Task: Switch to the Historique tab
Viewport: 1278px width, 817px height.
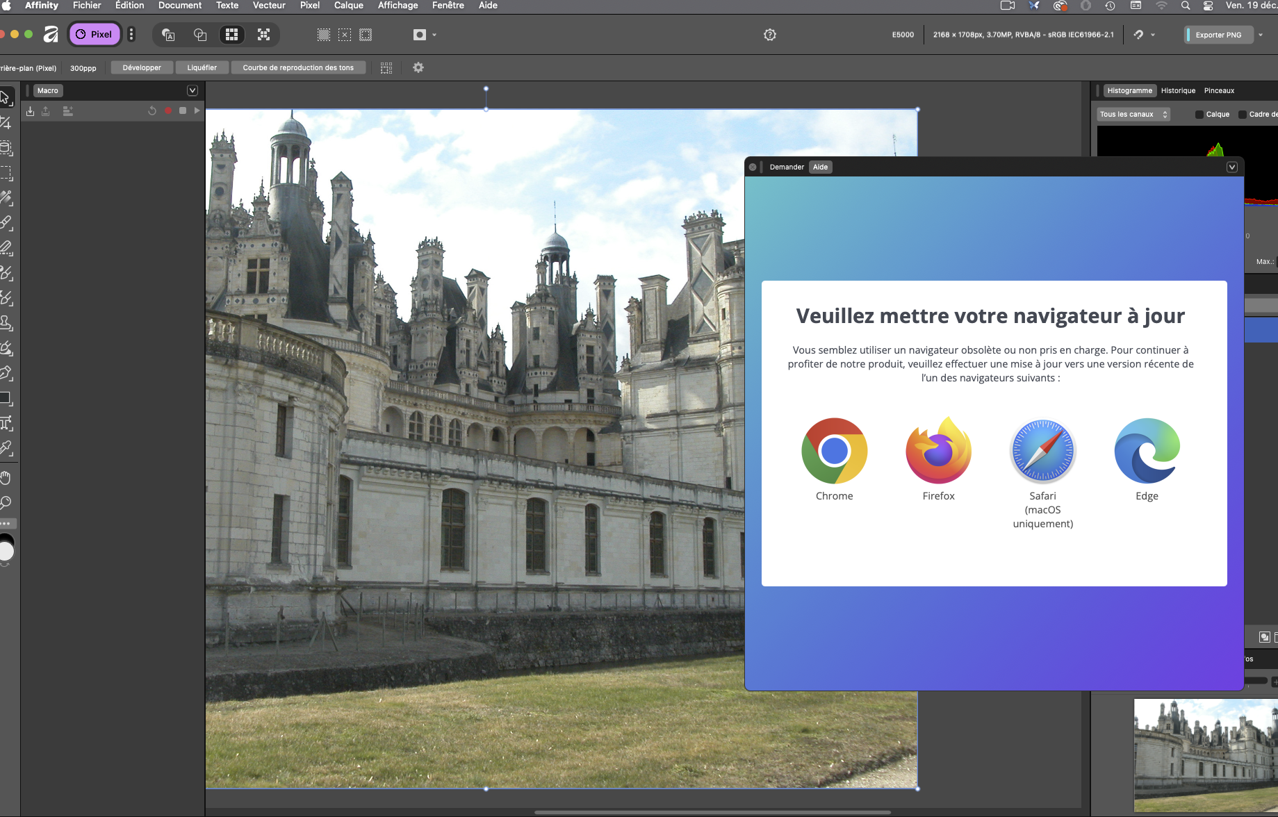Action: click(1178, 91)
